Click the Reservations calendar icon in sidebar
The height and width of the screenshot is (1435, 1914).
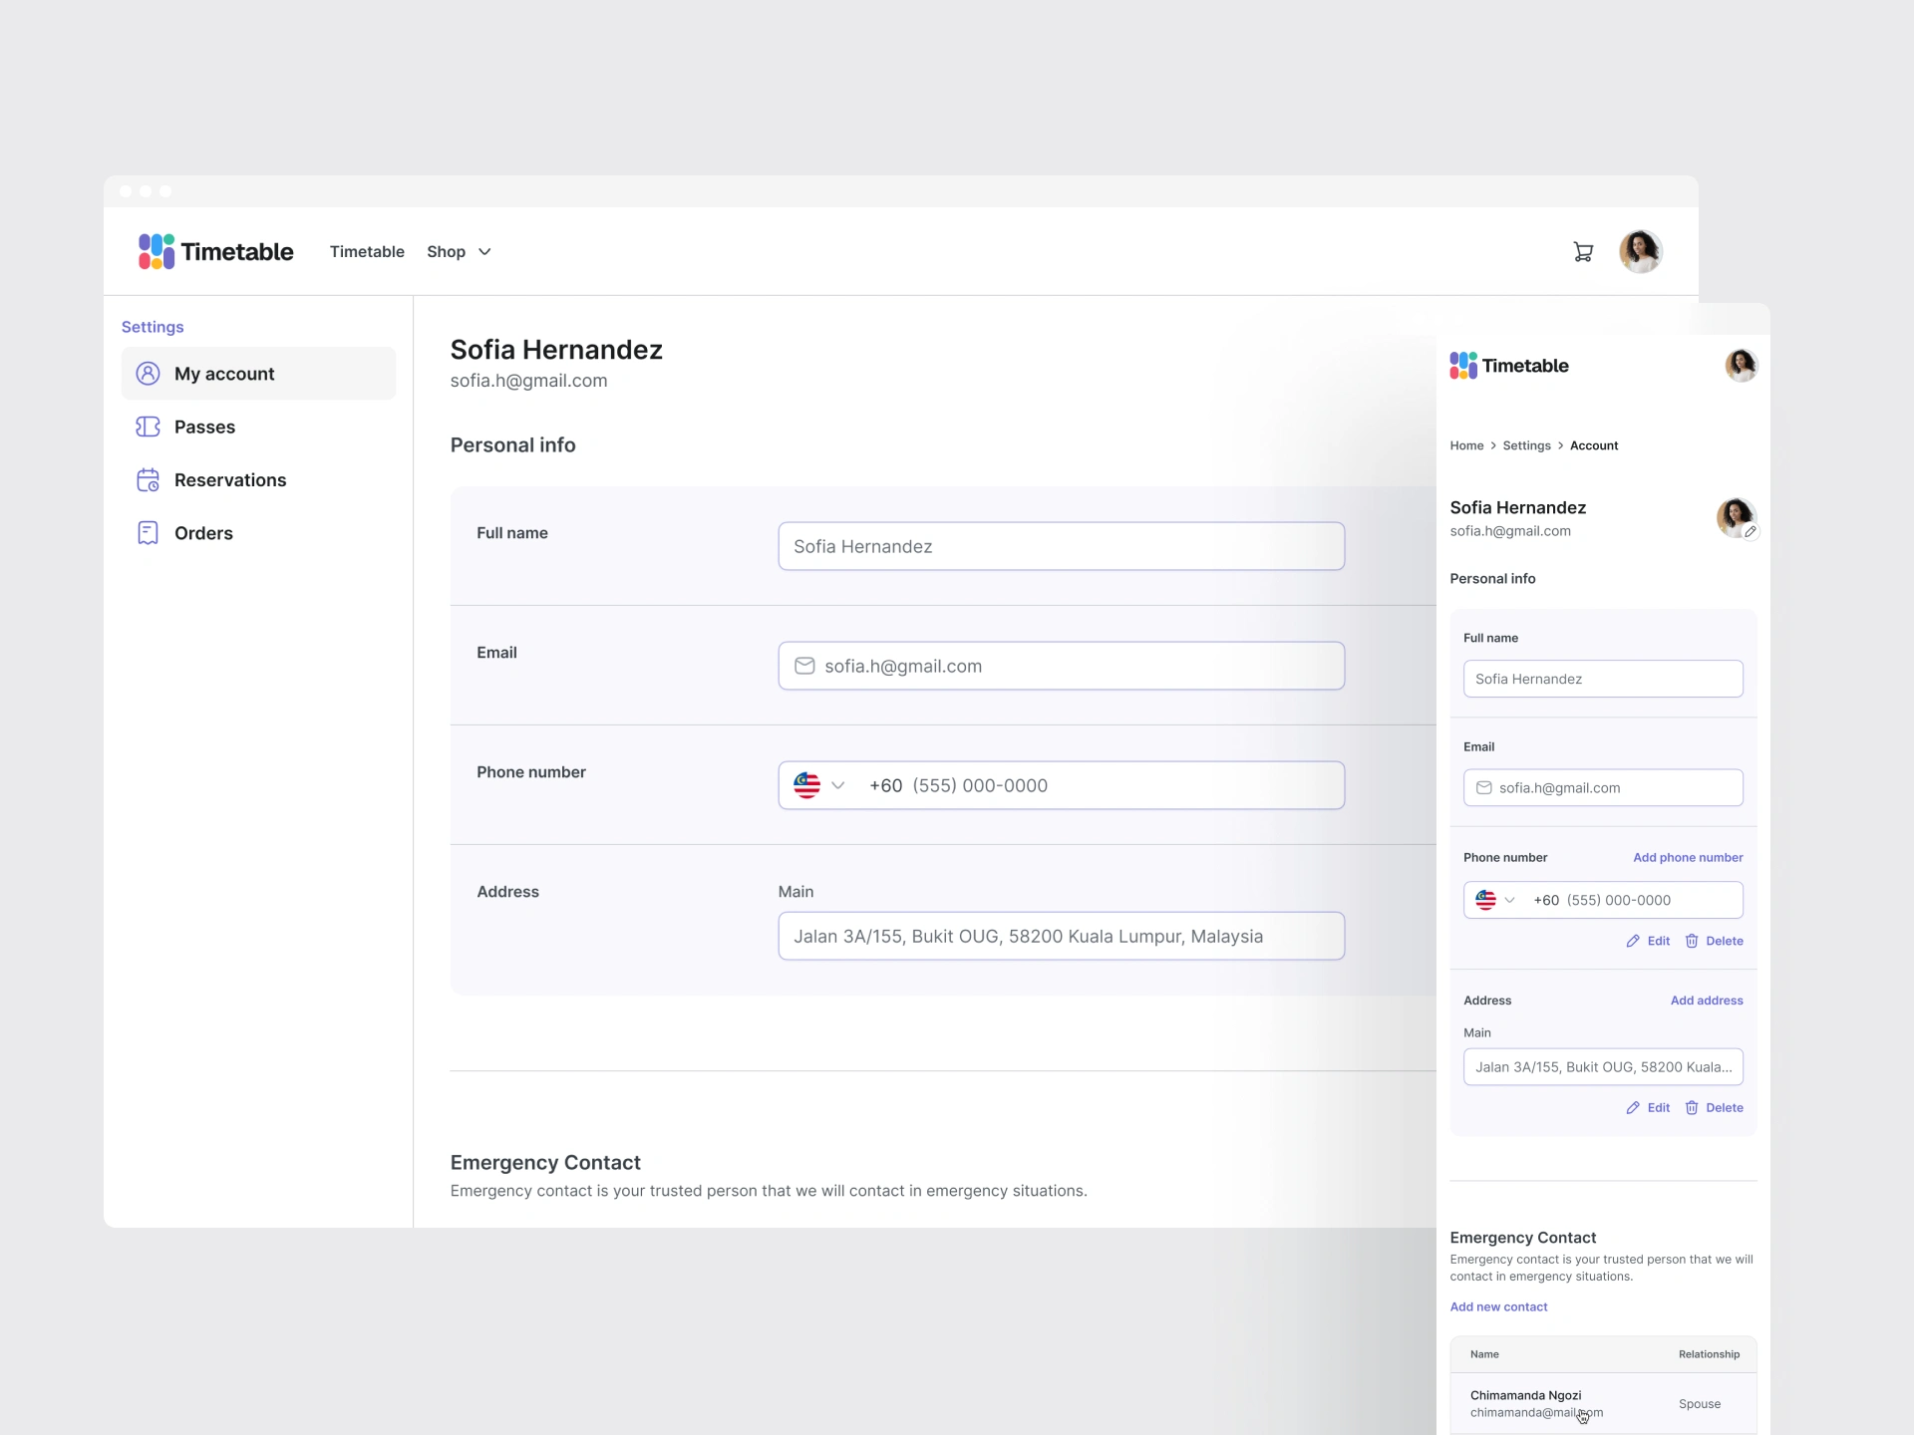(148, 480)
